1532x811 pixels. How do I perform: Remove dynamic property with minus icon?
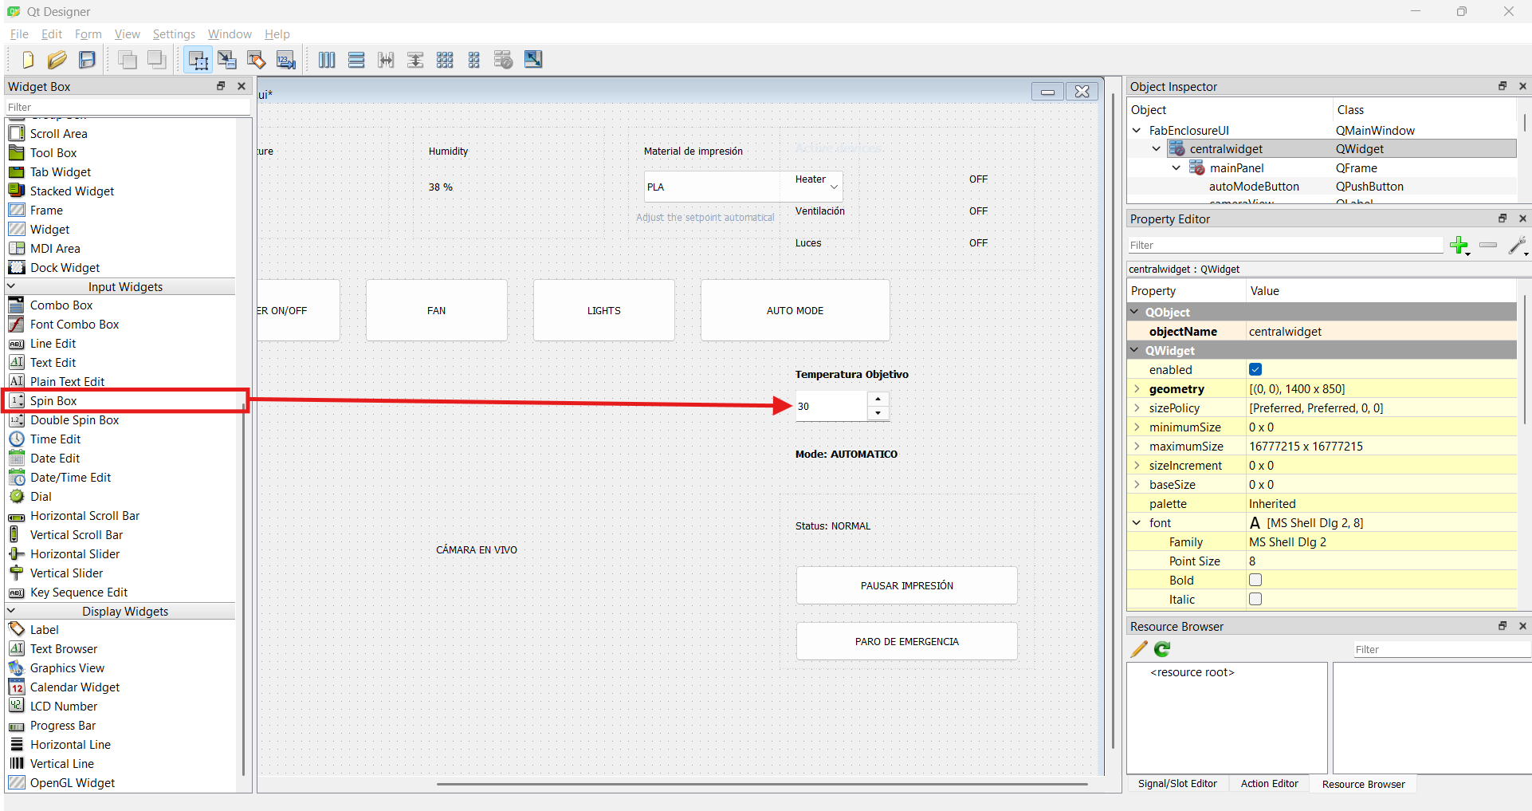(x=1488, y=245)
